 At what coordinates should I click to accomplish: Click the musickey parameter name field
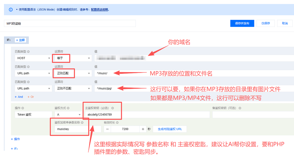(x=78, y=129)
